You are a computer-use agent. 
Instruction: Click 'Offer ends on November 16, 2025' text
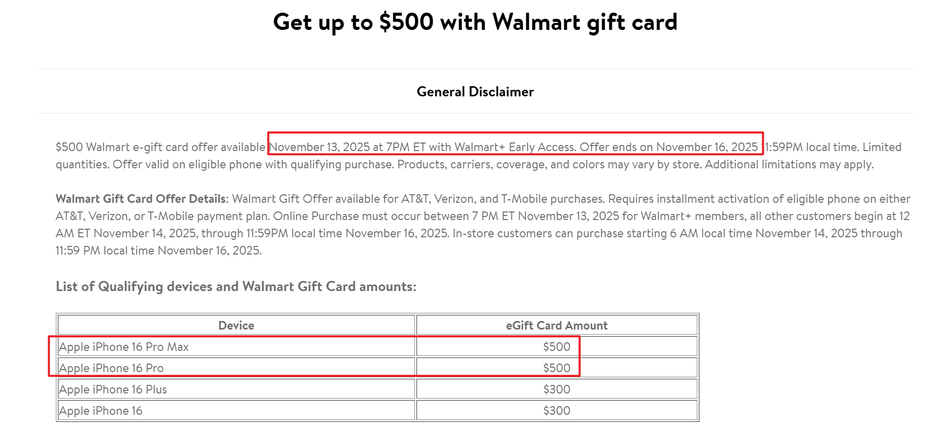click(x=668, y=147)
